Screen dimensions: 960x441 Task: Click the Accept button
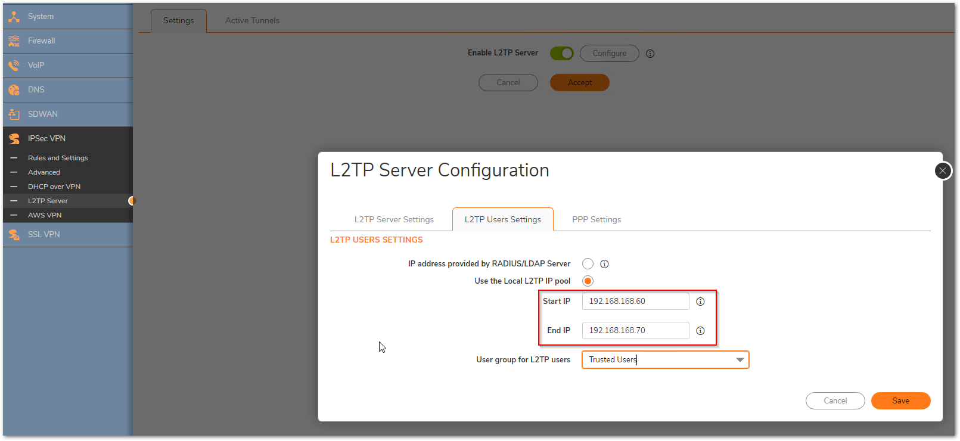tap(580, 83)
